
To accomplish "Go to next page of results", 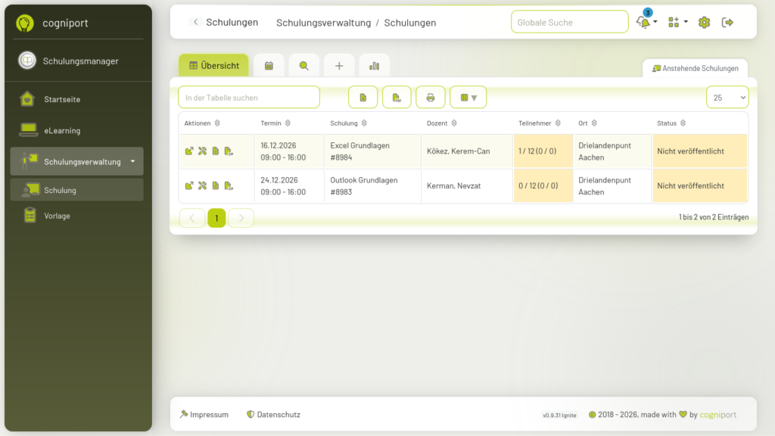I will click(241, 218).
